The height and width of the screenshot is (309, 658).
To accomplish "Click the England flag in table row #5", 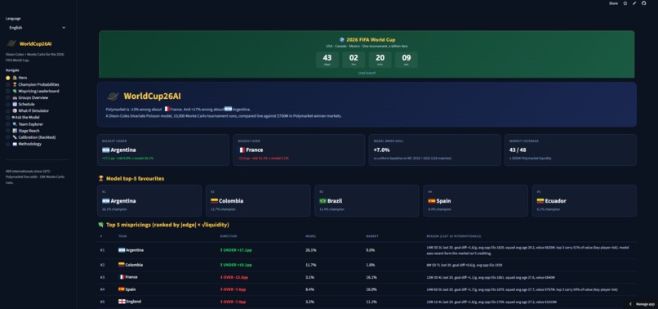I will point(122,302).
